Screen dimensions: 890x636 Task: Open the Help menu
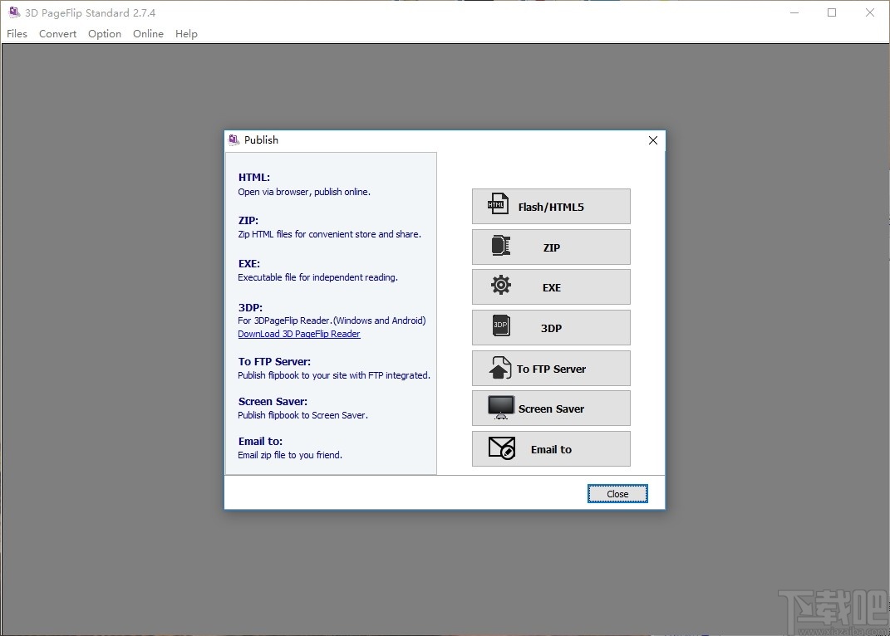coord(186,33)
